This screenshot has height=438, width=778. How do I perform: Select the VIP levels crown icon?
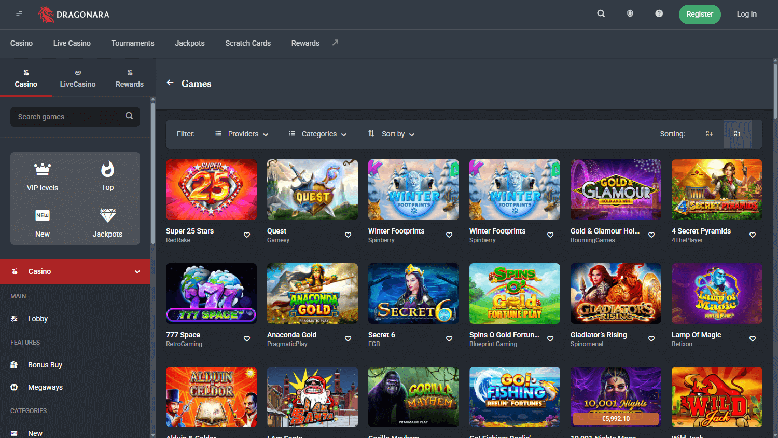42,169
